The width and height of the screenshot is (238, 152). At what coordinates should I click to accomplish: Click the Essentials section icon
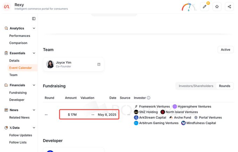[6, 53]
